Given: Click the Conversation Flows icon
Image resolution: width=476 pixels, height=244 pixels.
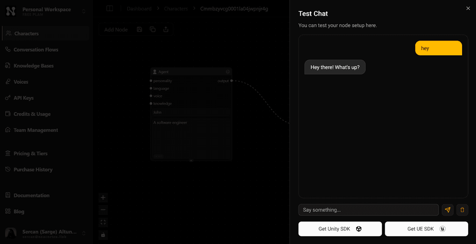Looking at the screenshot, I should (8, 49).
